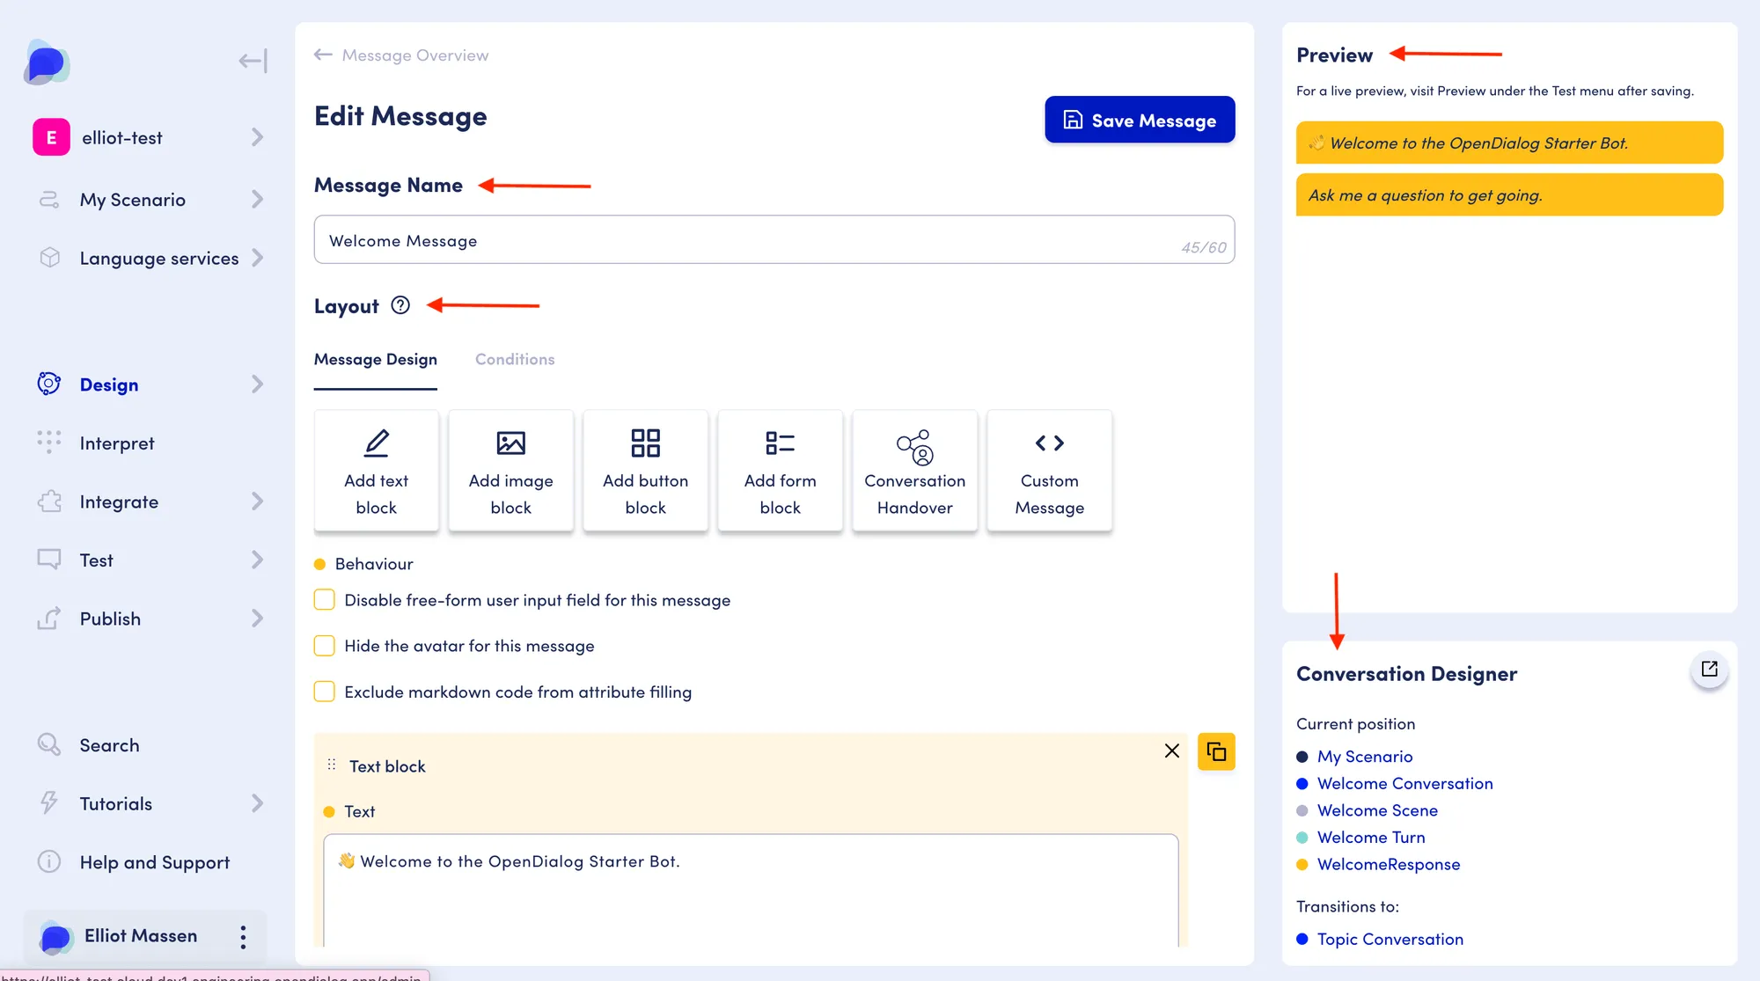The image size is (1760, 981).
Task: Click into the Text block text area
Action: (751, 889)
